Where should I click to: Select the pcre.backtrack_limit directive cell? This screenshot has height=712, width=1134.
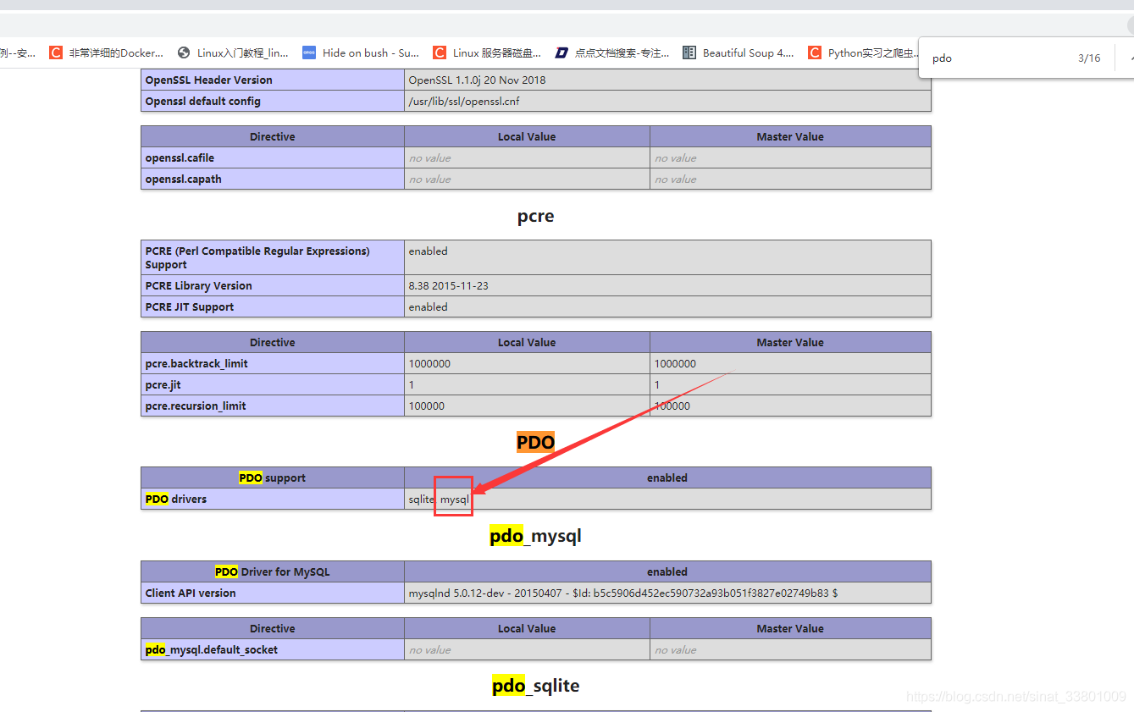(196, 364)
